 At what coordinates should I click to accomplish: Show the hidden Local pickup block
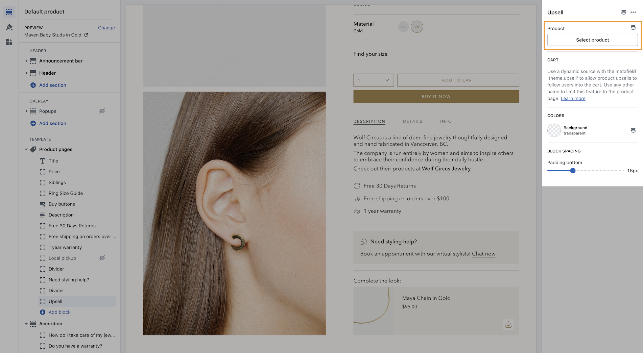[102, 258]
